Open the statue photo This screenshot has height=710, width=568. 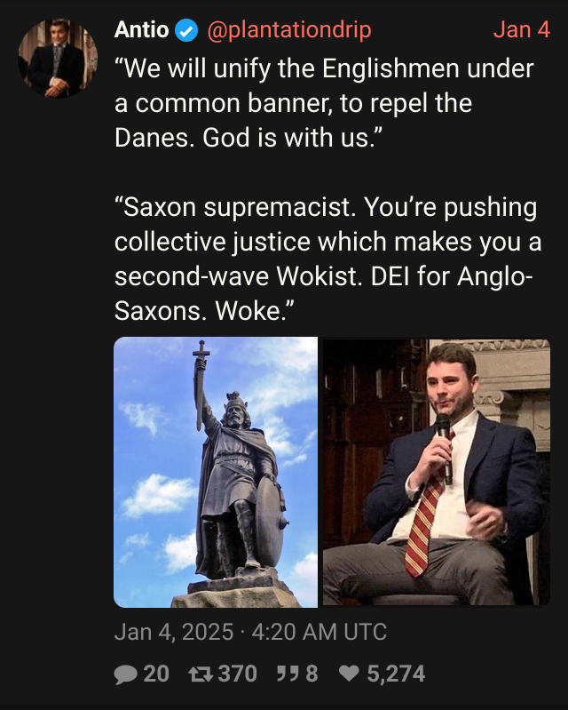(x=216, y=472)
